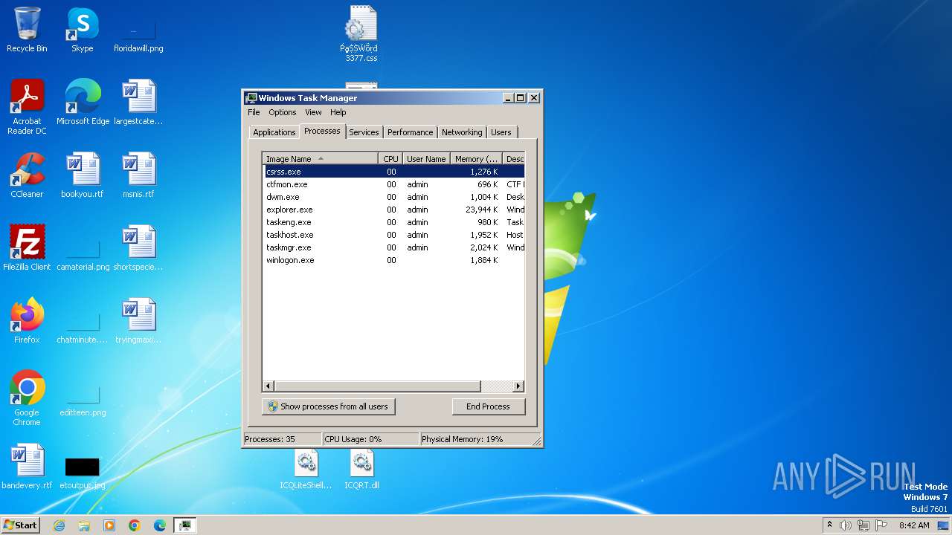Viewport: 952px width, 535px height.
Task: Show hidden tray icons arrow
Action: pos(829,525)
